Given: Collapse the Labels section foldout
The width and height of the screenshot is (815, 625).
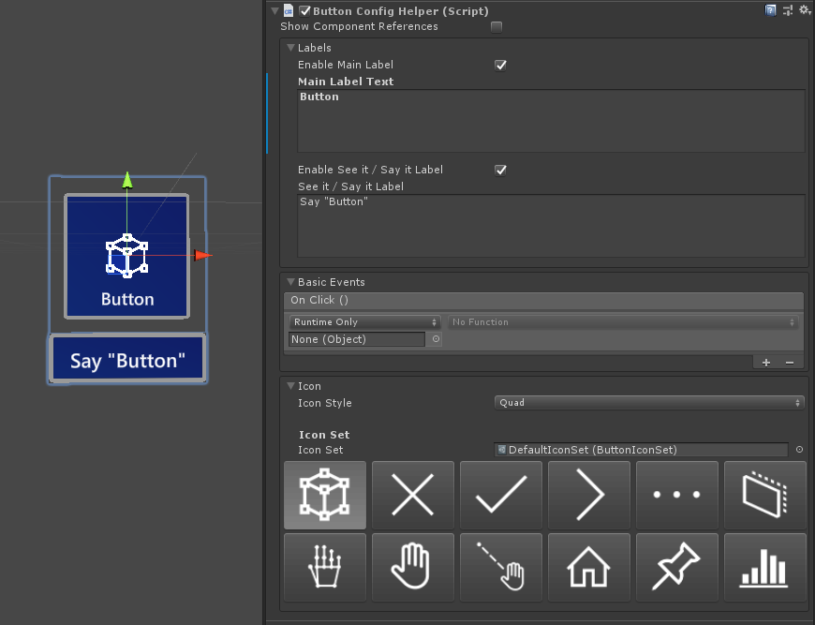Looking at the screenshot, I should (x=290, y=48).
